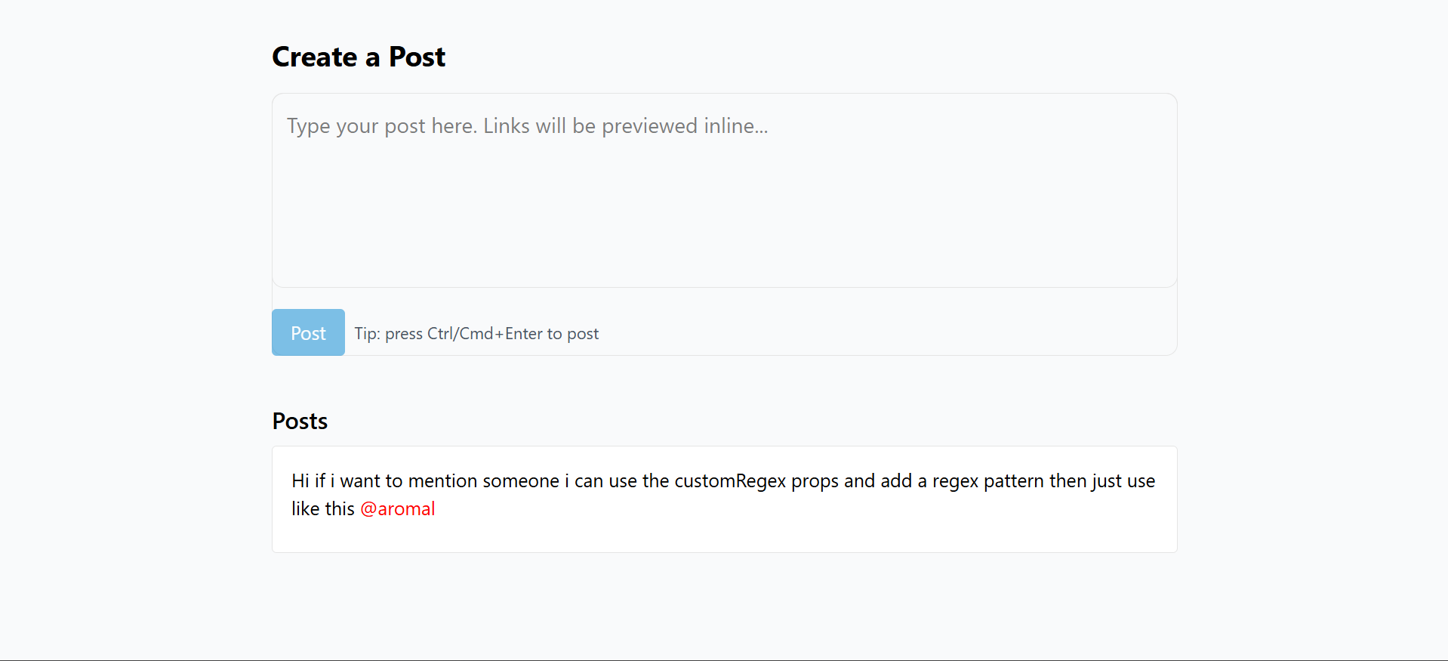The image size is (1448, 661).
Task: Click "like this" before the @aromal mention
Action: pos(323,509)
